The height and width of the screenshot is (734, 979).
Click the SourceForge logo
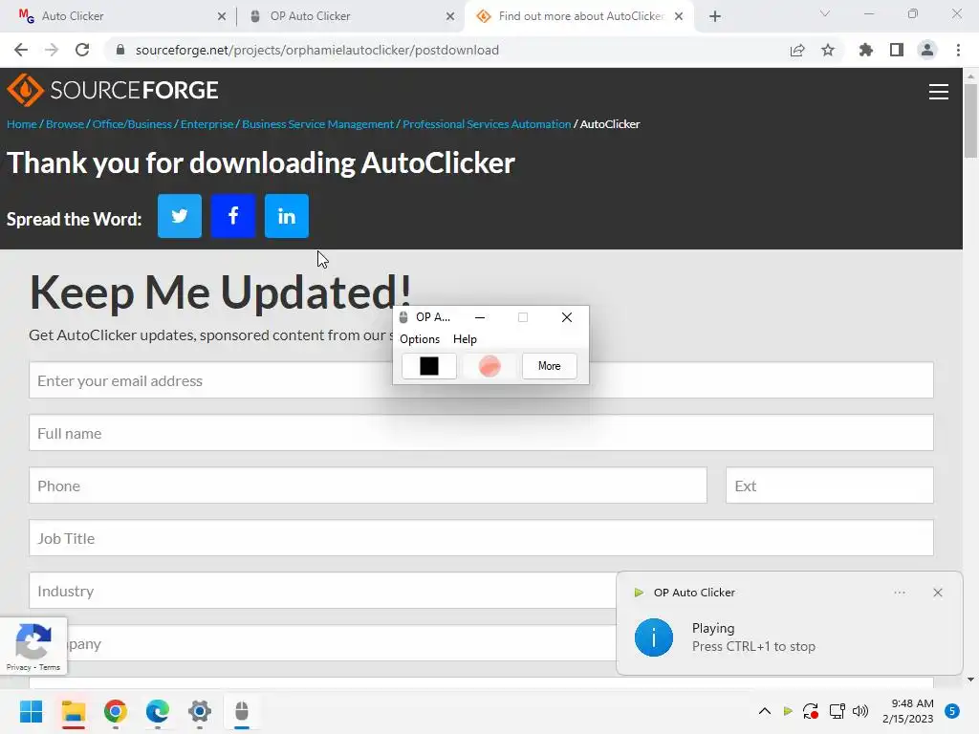113,90
